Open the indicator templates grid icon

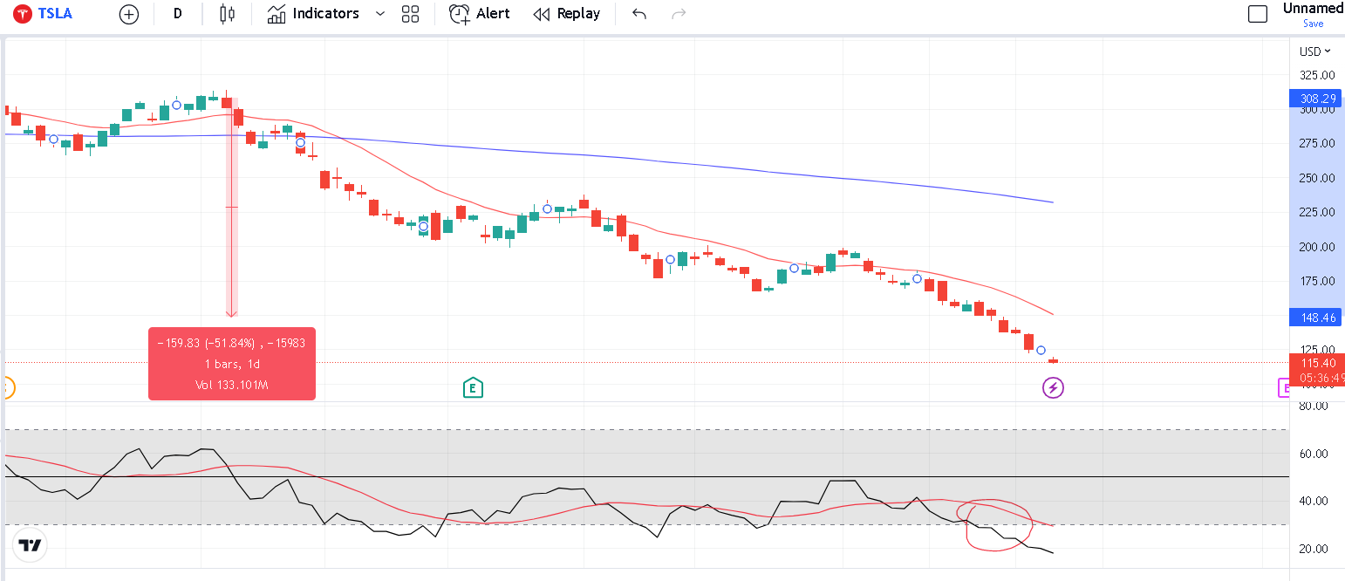point(410,14)
